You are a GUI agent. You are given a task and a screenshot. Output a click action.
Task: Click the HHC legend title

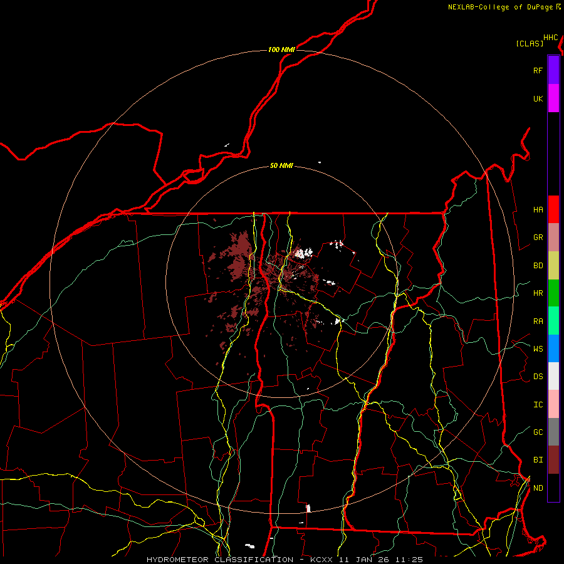click(550, 38)
